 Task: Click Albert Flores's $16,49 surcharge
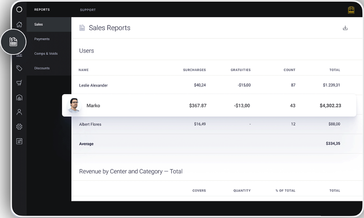200,124
